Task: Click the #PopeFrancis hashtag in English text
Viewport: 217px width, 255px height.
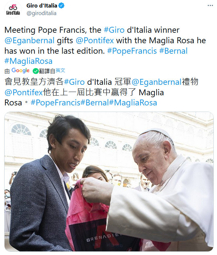Action: click(x=132, y=51)
